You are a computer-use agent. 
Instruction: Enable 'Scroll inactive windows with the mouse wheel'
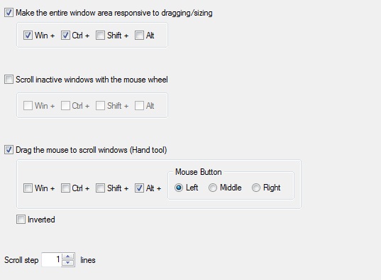[9, 80]
